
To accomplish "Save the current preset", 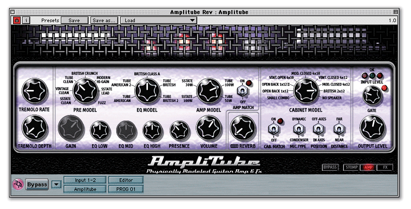I will (x=74, y=21).
